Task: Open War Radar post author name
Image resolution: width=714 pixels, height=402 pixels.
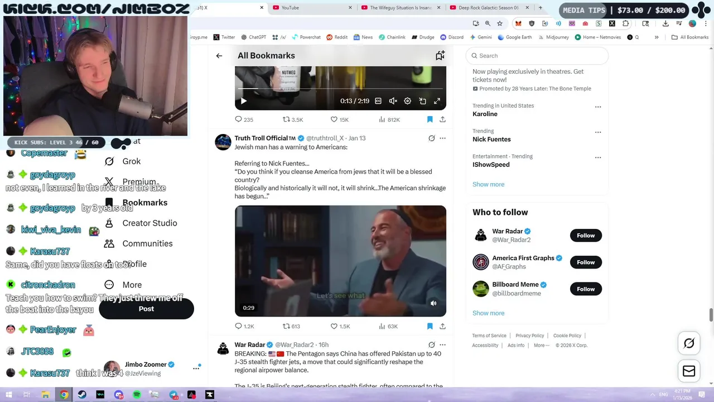Action: click(250, 344)
